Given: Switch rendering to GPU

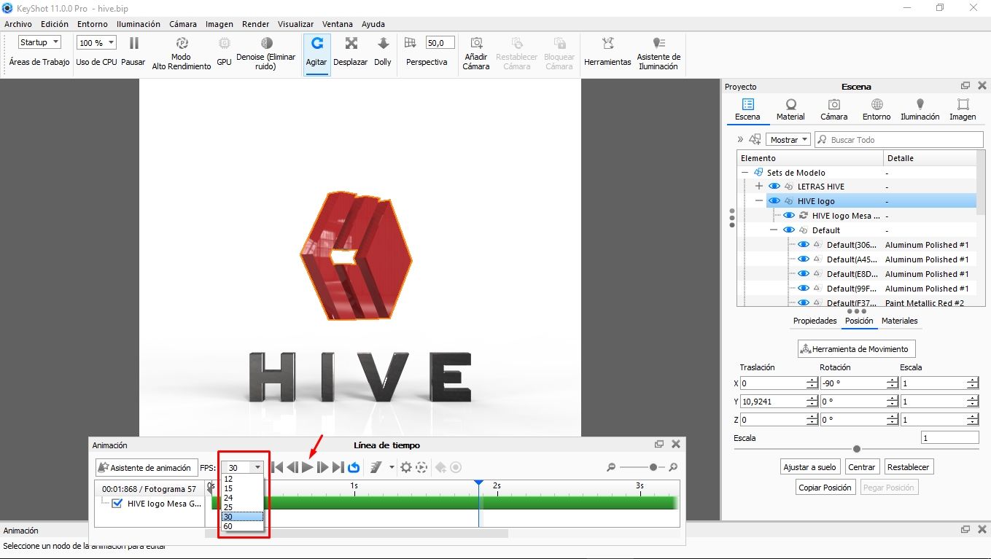Looking at the screenshot, I should pyautogui.click(x=224, y=52).
